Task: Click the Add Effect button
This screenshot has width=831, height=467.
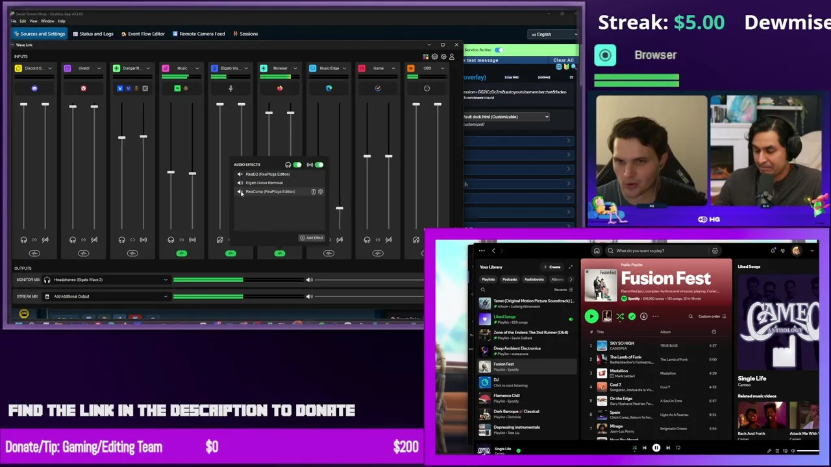Action: 312,238
